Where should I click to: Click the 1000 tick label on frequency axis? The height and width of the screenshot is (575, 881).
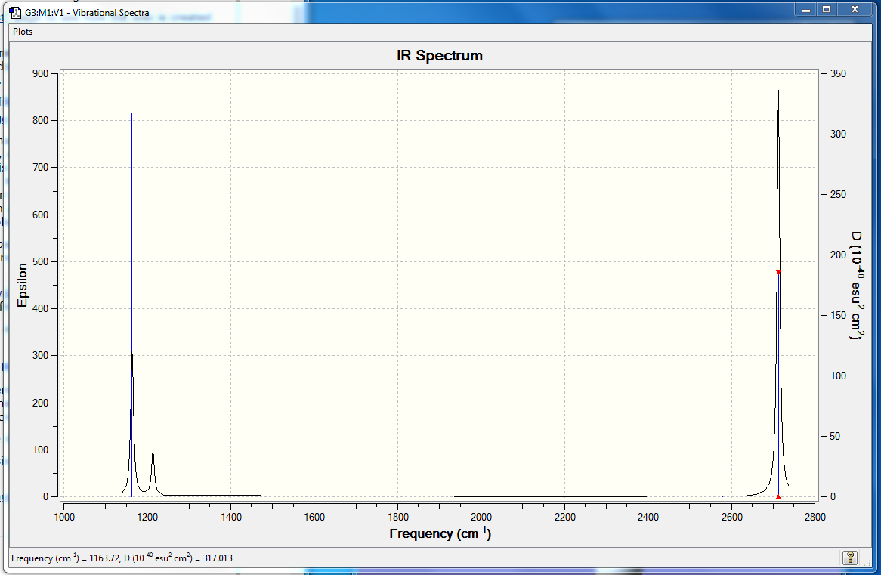[x=64, y=517]
